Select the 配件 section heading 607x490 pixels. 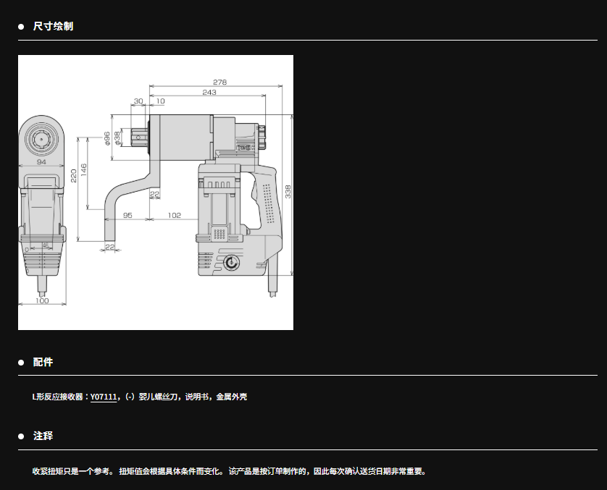43,363
